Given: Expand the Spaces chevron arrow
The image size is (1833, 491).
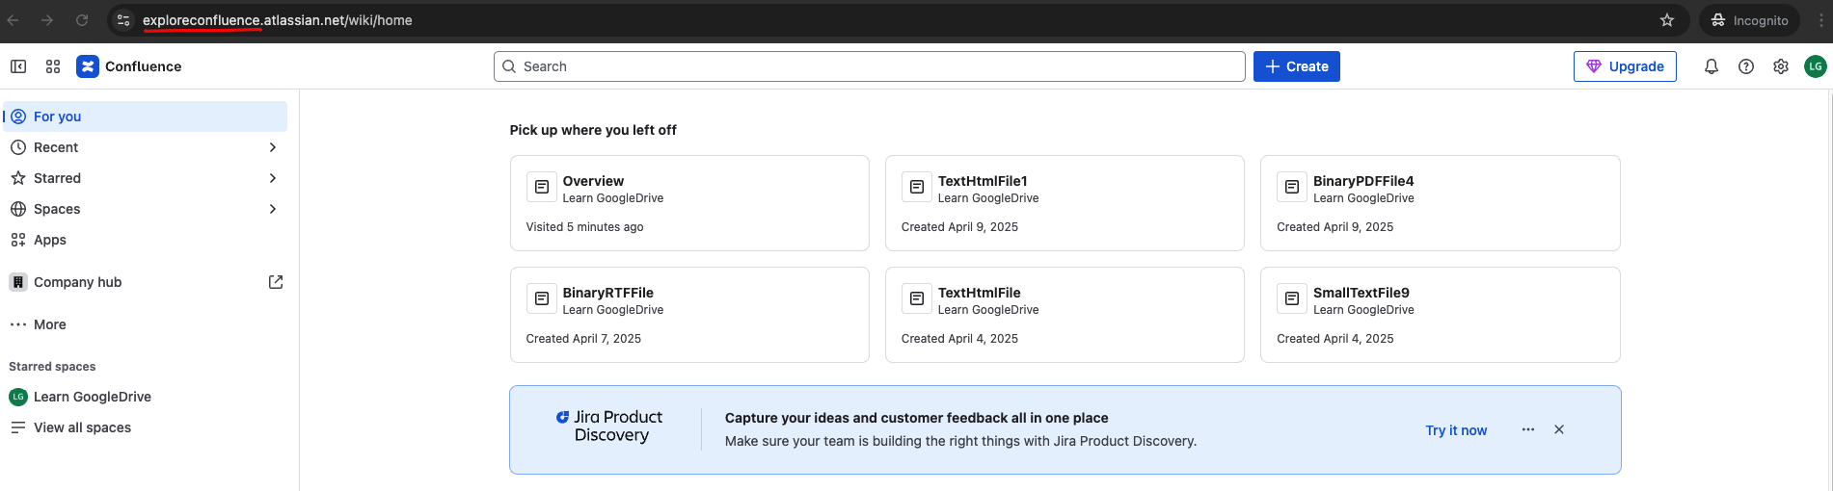Looking at the screenshot, I should pyautogui.click(x=273, y=209).
